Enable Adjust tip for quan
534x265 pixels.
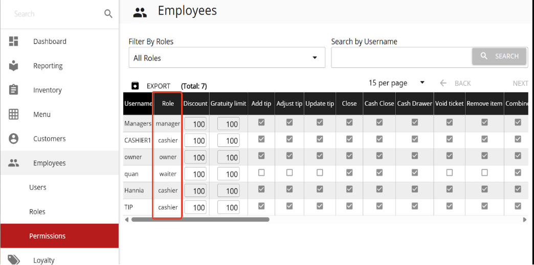290,173
